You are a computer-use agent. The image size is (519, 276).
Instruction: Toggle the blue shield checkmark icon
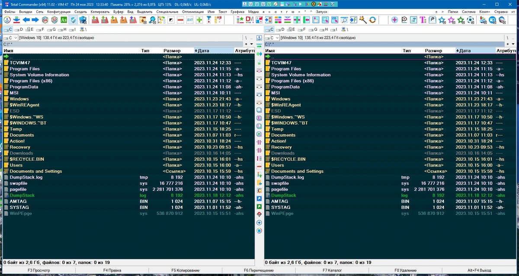click(x=74, y=20)
